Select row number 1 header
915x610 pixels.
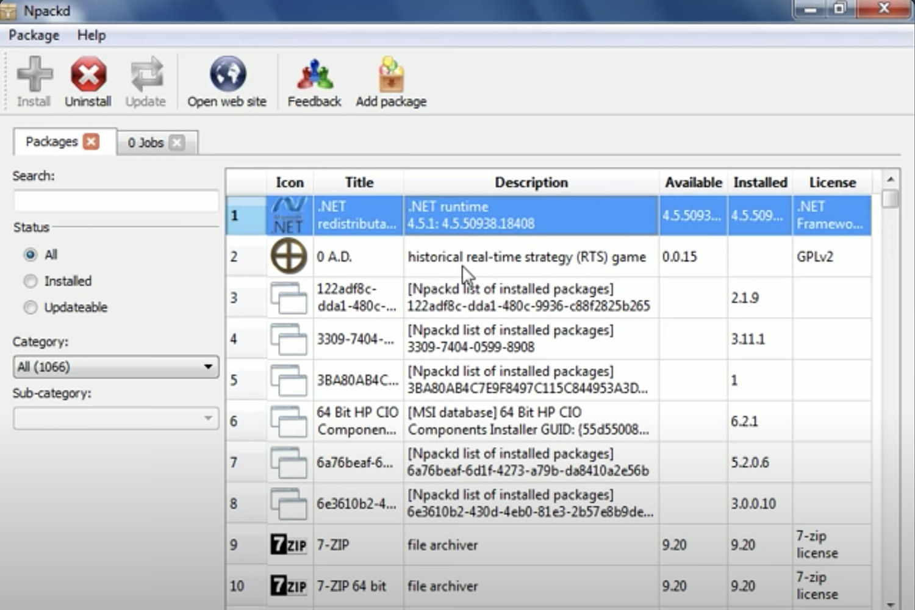pos(246,215)
